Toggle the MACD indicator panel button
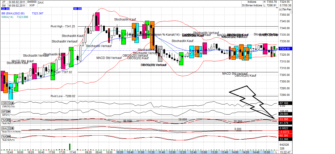This screenshot has width=335, height=154. coord(6,128)
